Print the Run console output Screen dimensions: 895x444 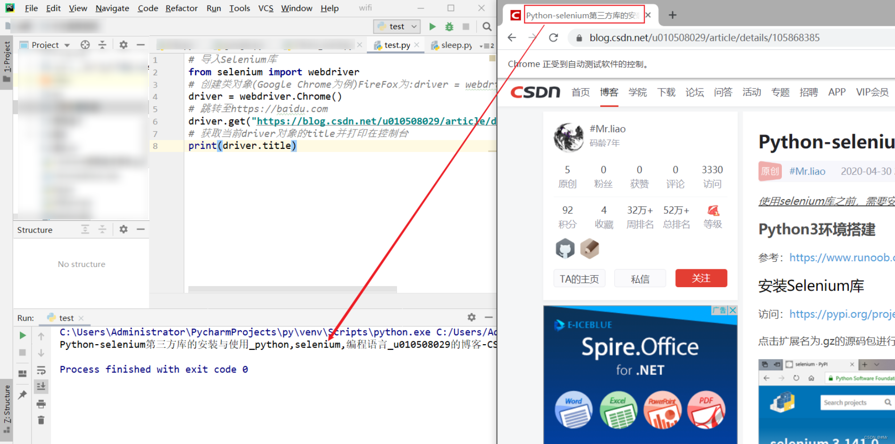coord(41,404)
